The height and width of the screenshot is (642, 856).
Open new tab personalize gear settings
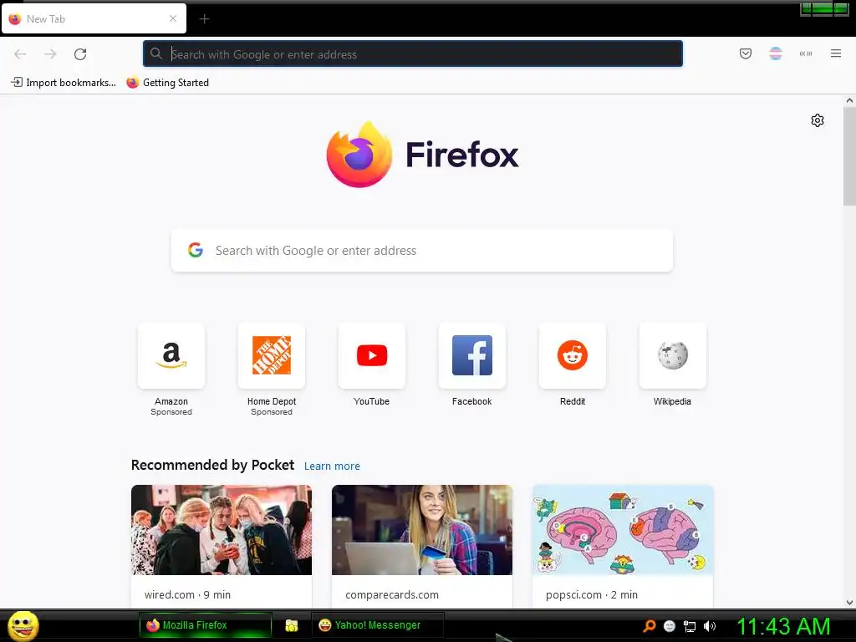click(817, 120)
